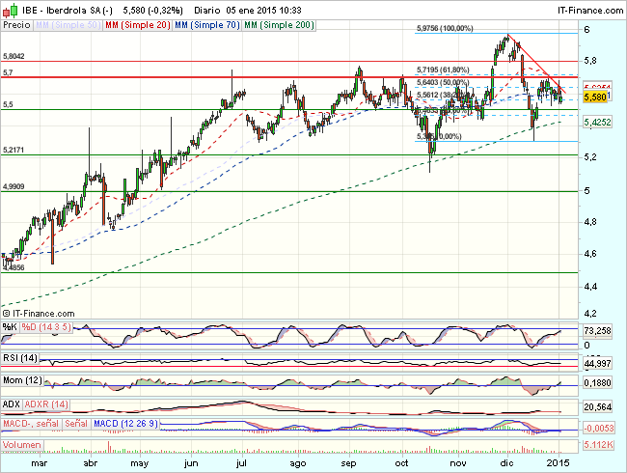Image resolution: width=627 pixels, height=473 pixels.
Task: Click the 'sep' month label on the time axis
Action: point(348,463)
